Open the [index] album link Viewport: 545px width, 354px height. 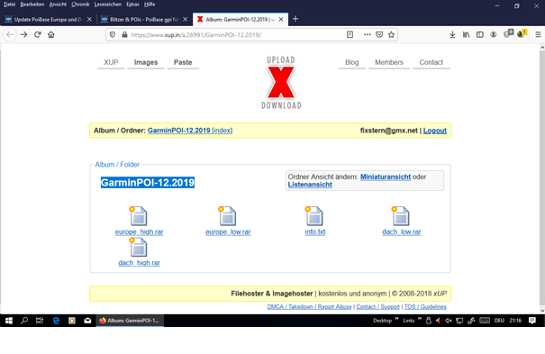coord(223,131)
